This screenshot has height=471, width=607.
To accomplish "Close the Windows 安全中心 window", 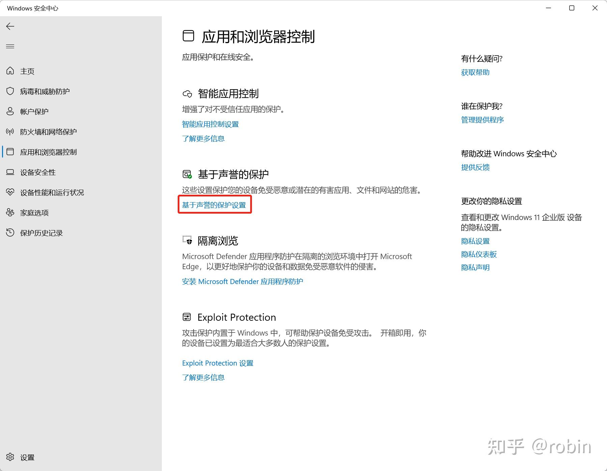I will pyautogui.click(x=595, y=8).
